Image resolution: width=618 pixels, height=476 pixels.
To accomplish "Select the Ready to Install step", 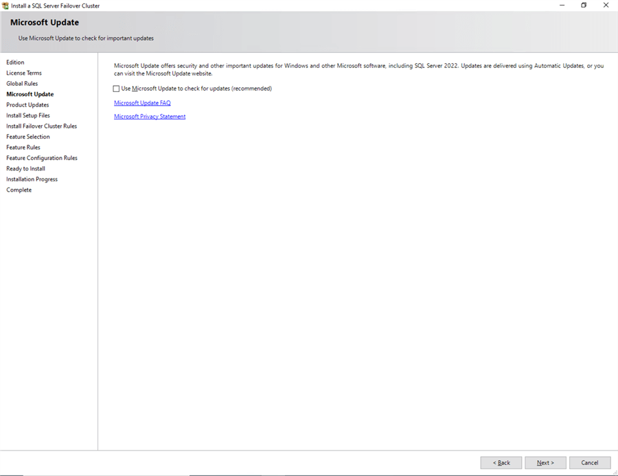I will tap(25, 169).
